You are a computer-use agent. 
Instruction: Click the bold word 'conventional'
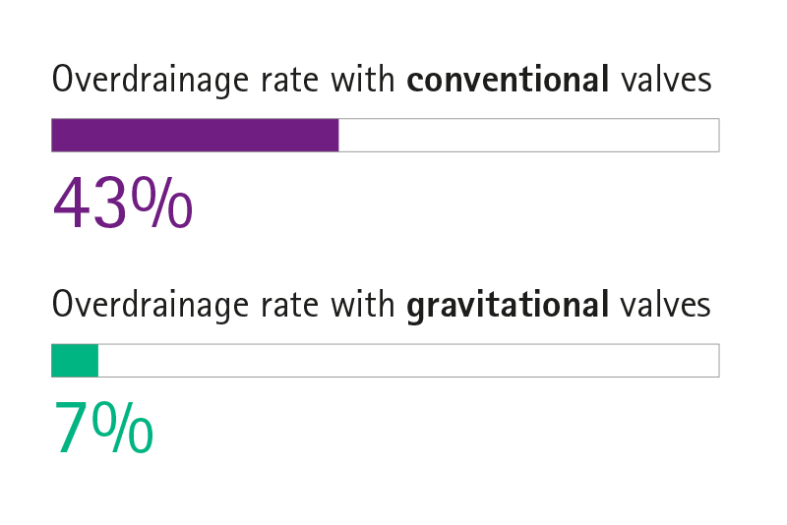pyautogui.click(x=508, y=80)
